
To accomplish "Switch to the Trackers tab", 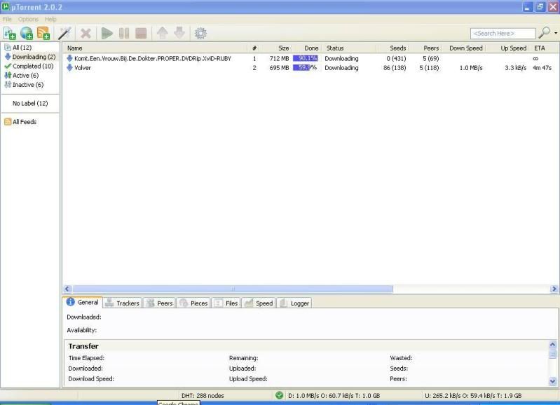I will 123,303.
